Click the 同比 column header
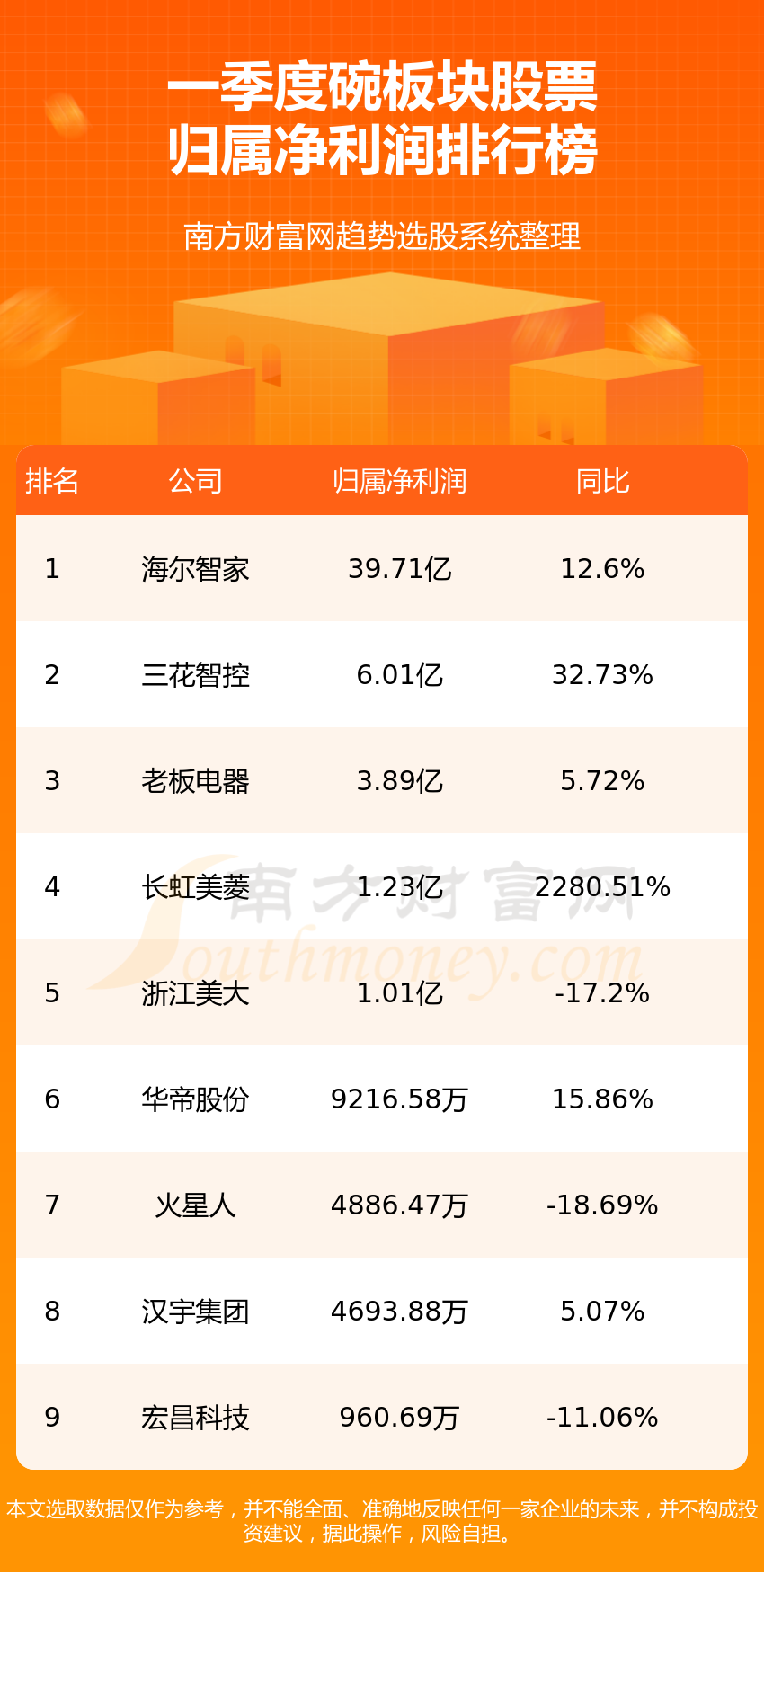This screenshot has height=1708, width=764. click(x=602, y=481)
